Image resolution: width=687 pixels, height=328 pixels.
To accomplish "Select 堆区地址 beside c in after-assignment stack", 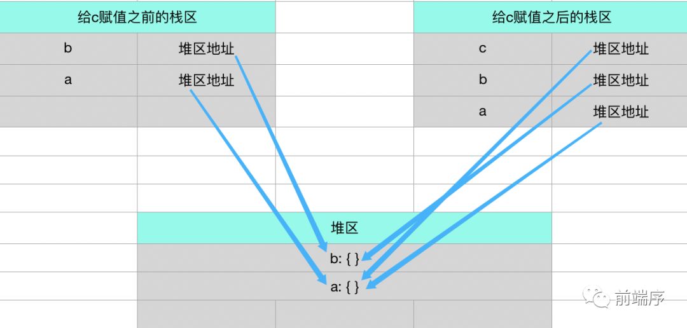I will [x=620, y=49].
